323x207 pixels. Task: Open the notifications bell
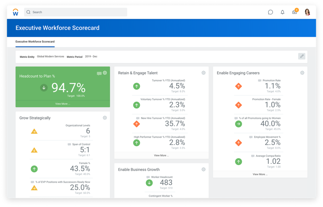tap(283, 12)
